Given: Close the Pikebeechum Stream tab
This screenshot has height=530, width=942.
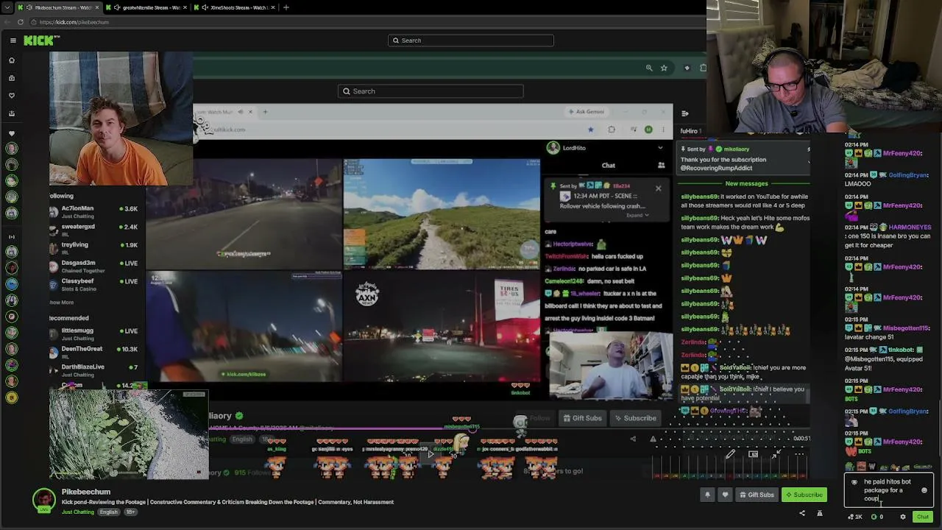Looking at the screenshot, I should [x=97, y=7].
